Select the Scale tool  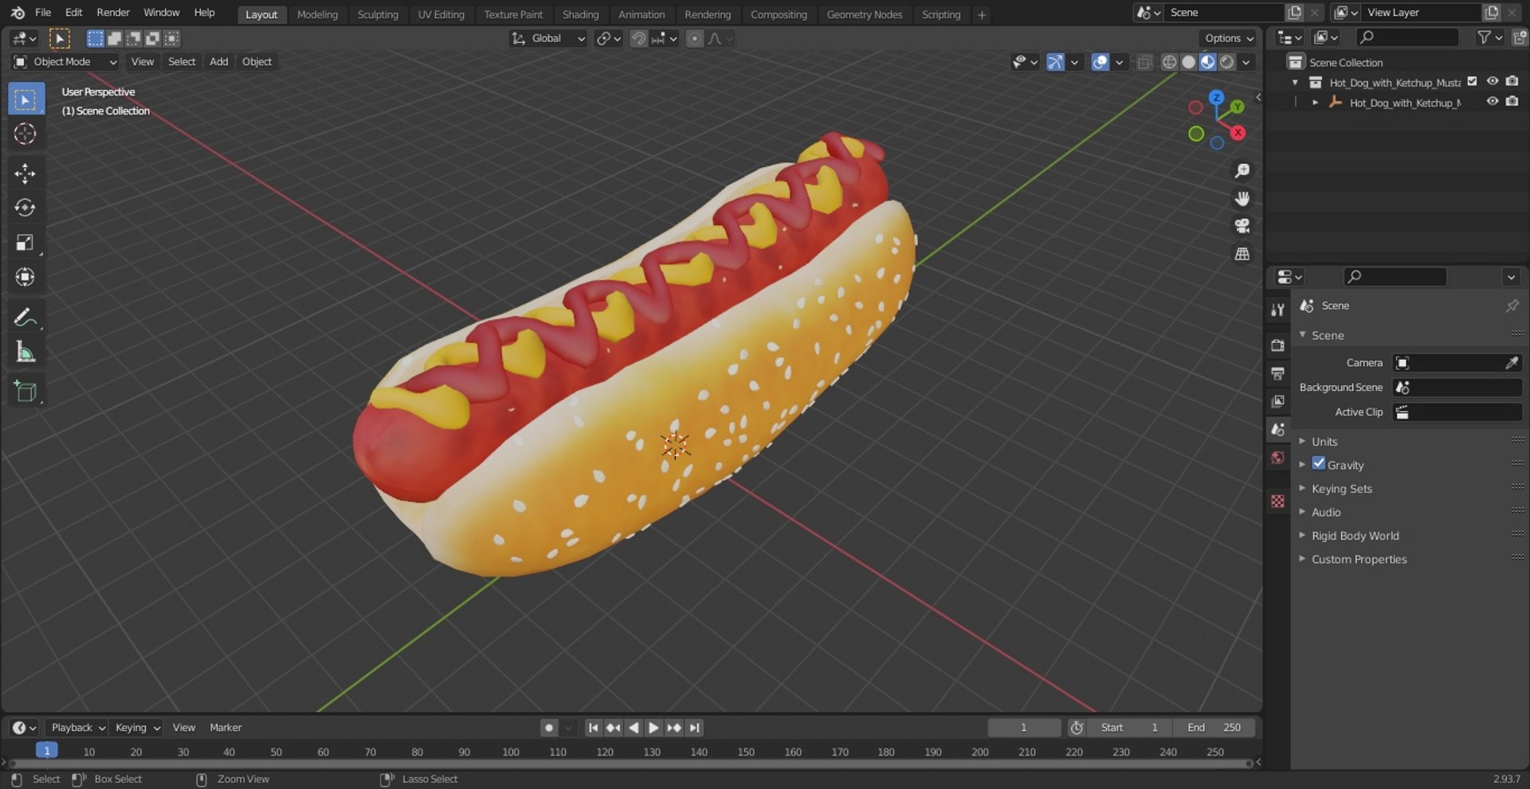[x=25, y=243]
